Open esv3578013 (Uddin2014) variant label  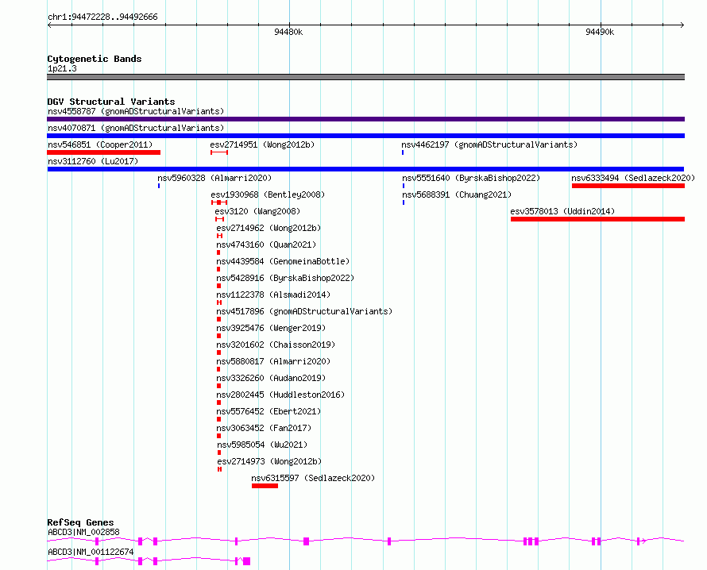click(562, 211)
